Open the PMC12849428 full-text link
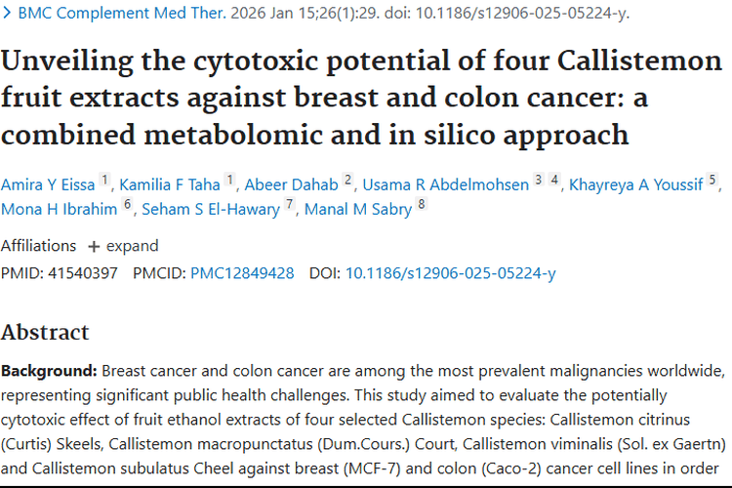The height and width of the screenshot is (488, 732). (x=242, y=273)
